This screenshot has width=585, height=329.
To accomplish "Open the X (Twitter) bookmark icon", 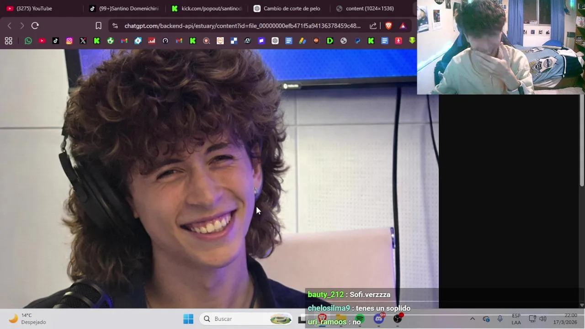I will (83, 41).
